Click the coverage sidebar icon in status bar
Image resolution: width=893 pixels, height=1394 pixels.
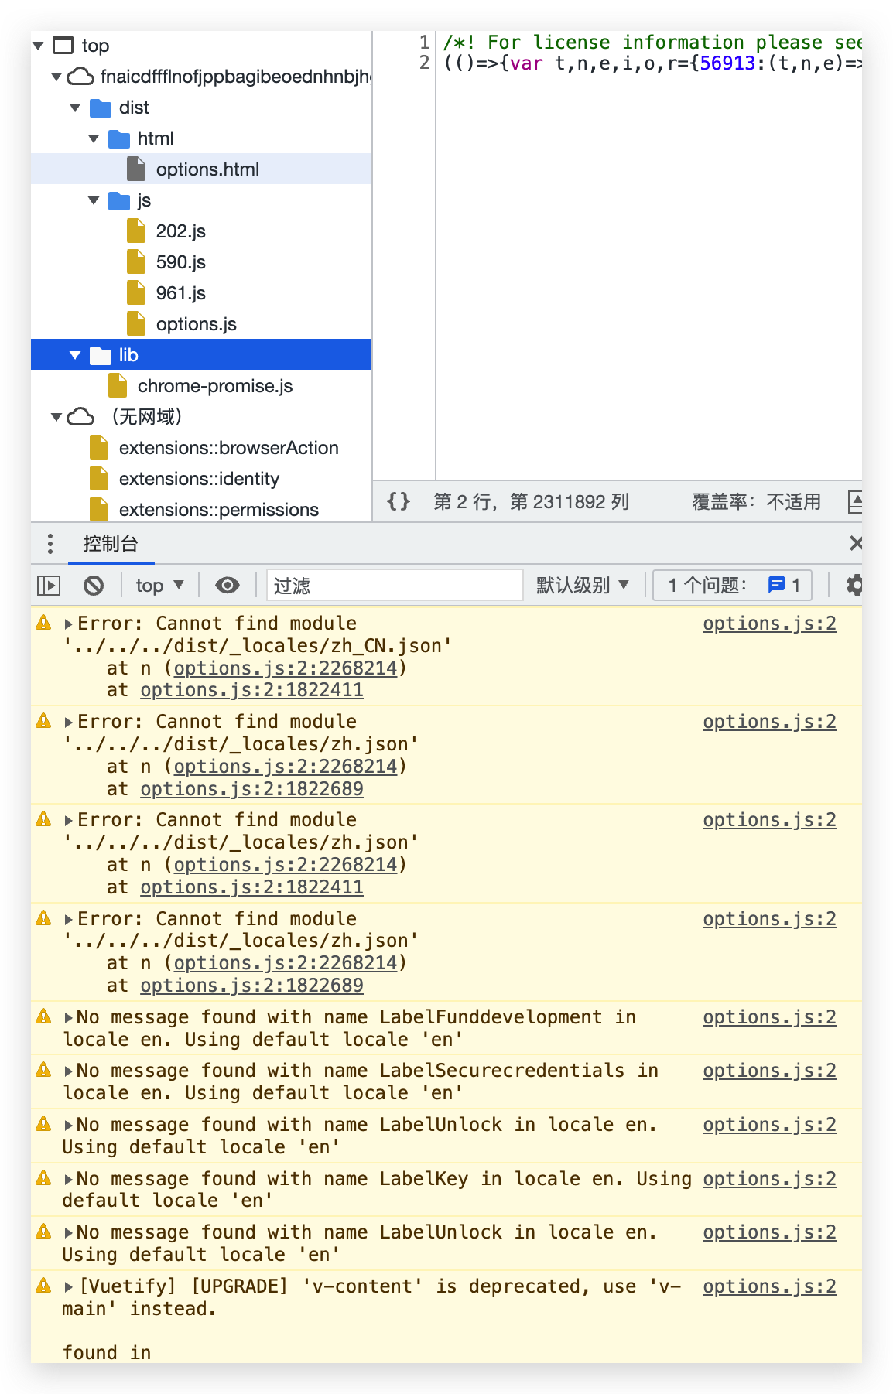tap(854, 502)
